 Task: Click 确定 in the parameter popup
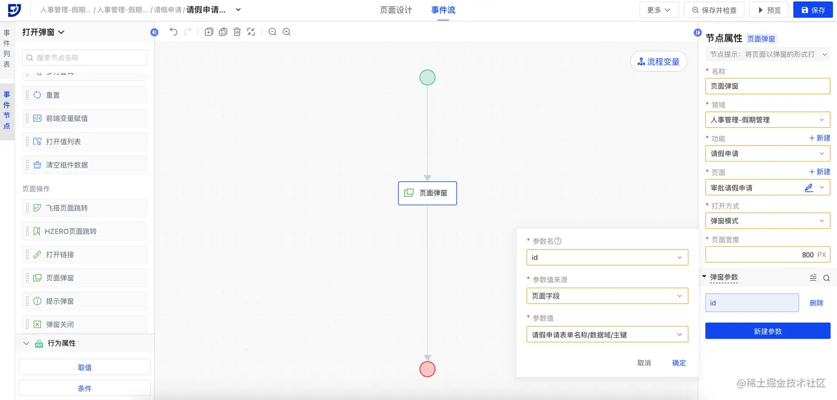pyautogui.click(x=679, y=363)
